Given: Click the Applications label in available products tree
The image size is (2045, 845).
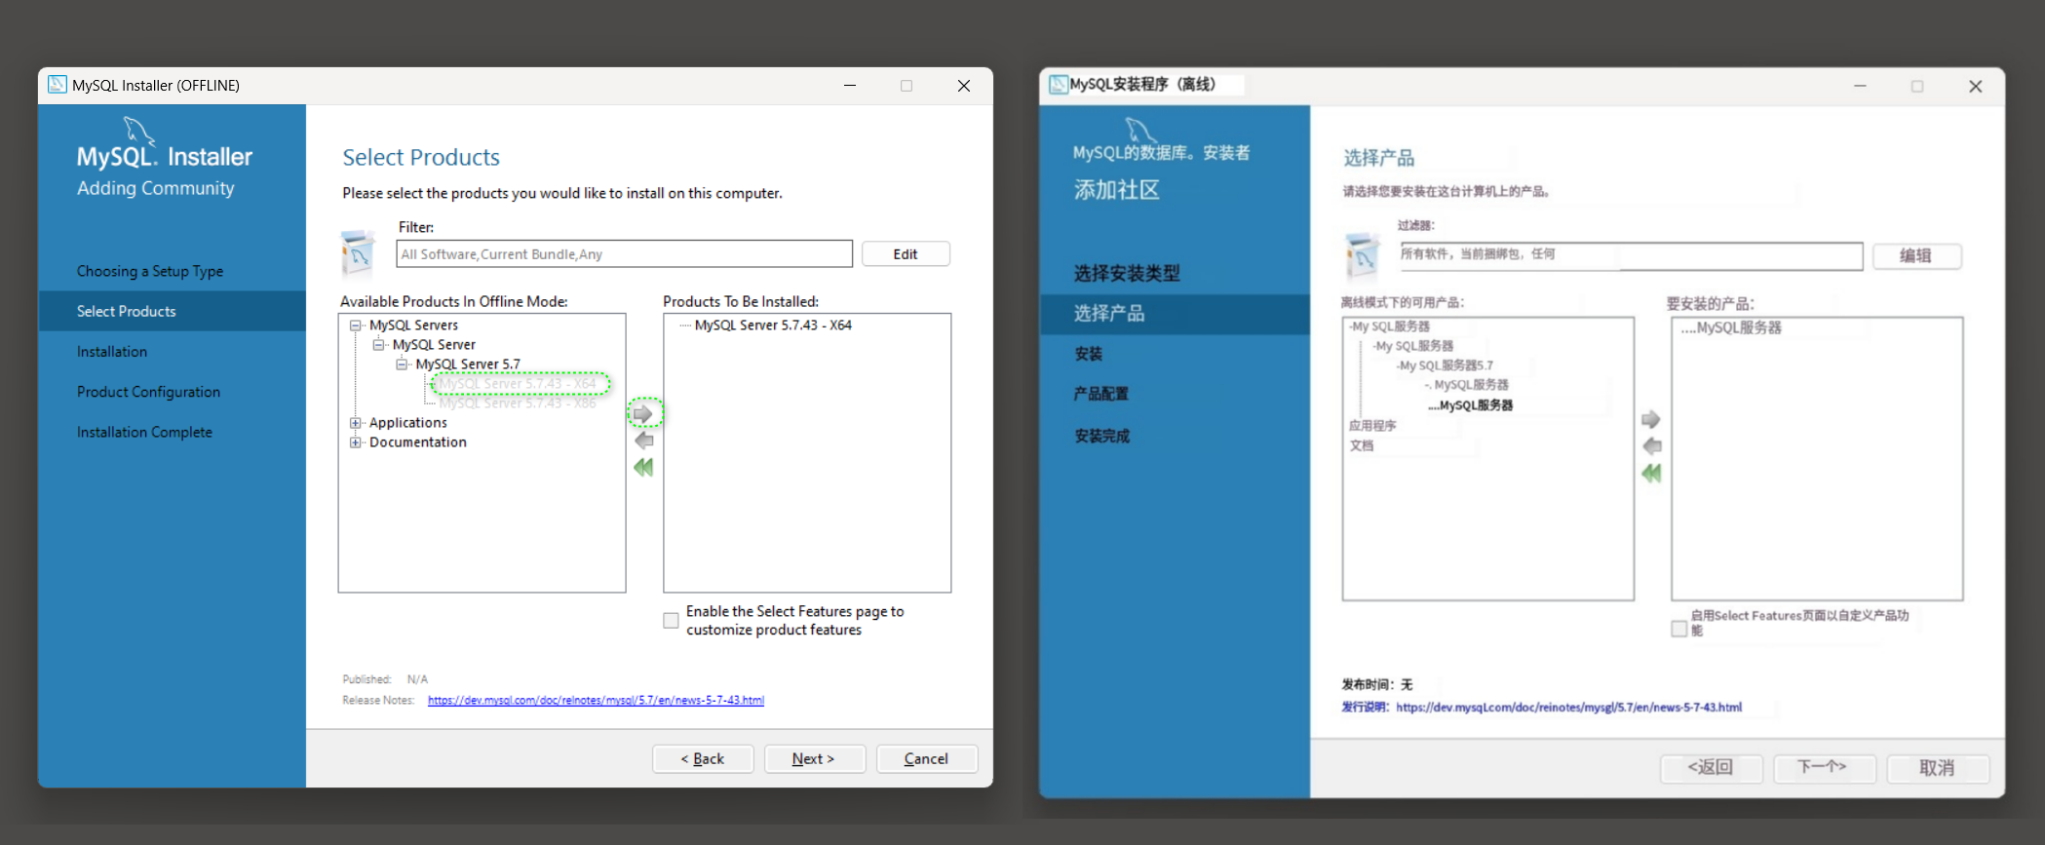Looking at the screenshot, I should 408,423.
